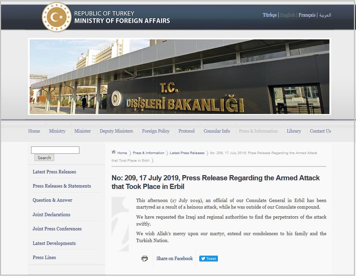Image resolution: width=356 pixels, height=276 pixels.
Task: Open Question & Answer in sidebar
Action: point(52,200)
